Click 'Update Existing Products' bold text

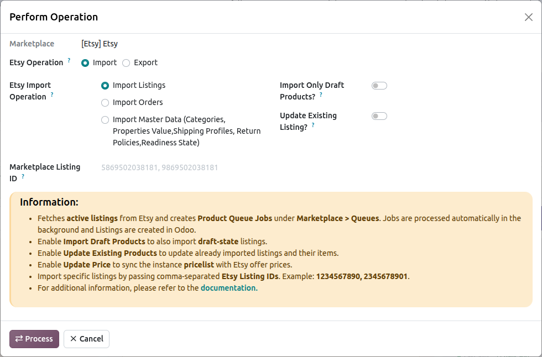click(110, 253)
